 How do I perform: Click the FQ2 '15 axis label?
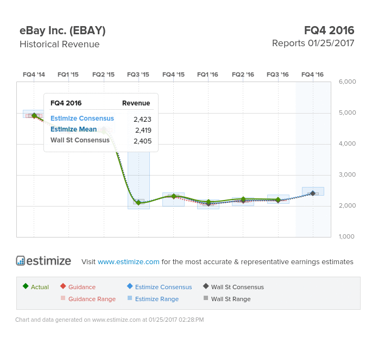[x=103, y=74]
